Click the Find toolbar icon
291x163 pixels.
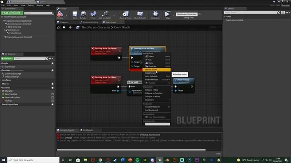[93, 15]
